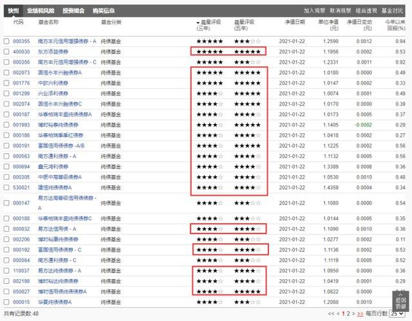This screenshot has width=412, height=321.
Task: Open fund code link 000356
Action: (21, 62)
